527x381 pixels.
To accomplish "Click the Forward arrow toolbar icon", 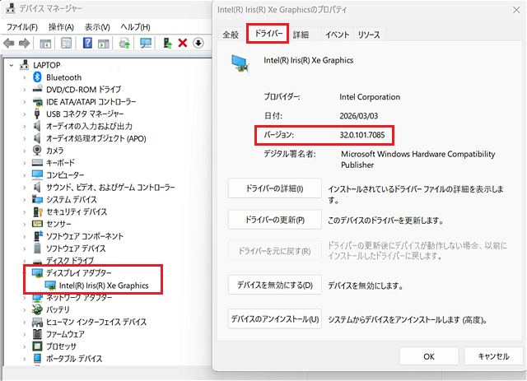I will 24,43.
